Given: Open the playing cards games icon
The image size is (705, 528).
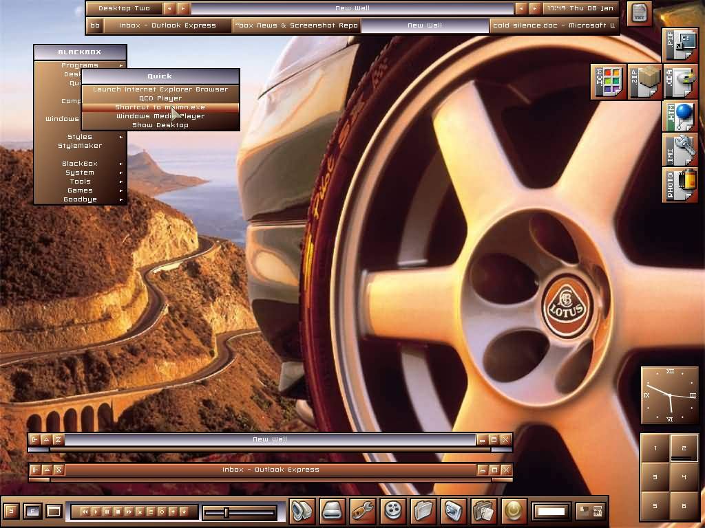Looking at the screenshot, I should (x=484, y=511).
